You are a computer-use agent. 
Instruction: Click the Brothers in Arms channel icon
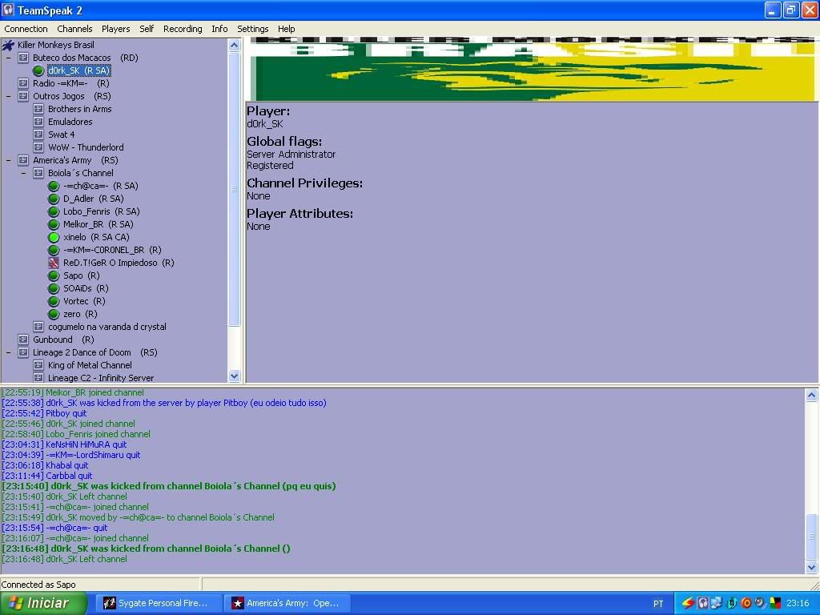(x=38, y=109)
